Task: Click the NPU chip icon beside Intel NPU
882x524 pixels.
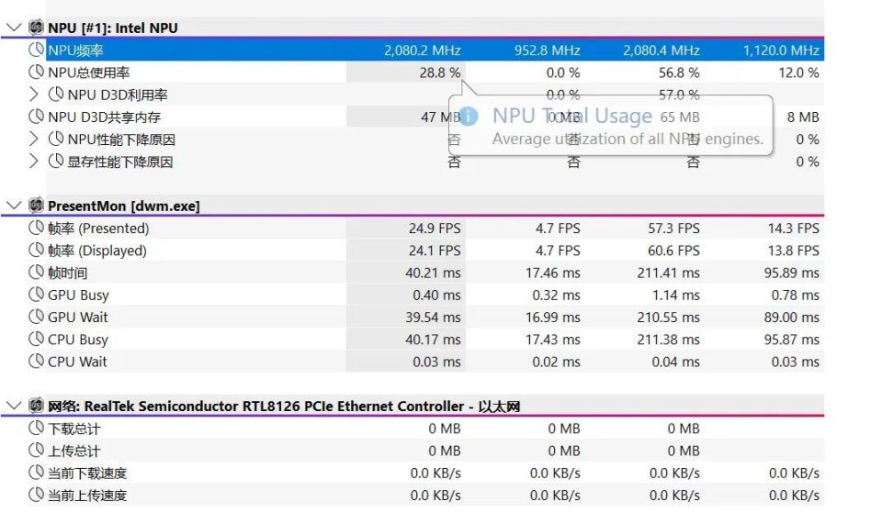Action: pyautogui.click(x=37, y=28)
